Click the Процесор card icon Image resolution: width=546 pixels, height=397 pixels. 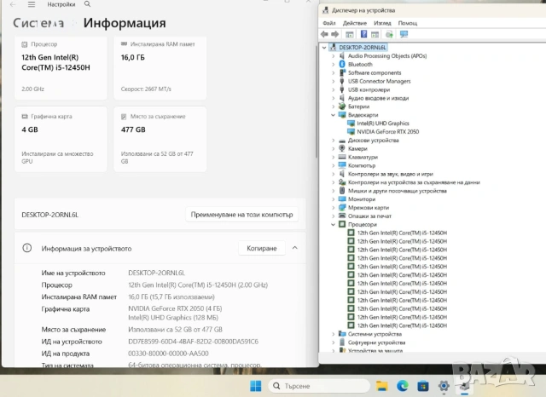point(25,44)
